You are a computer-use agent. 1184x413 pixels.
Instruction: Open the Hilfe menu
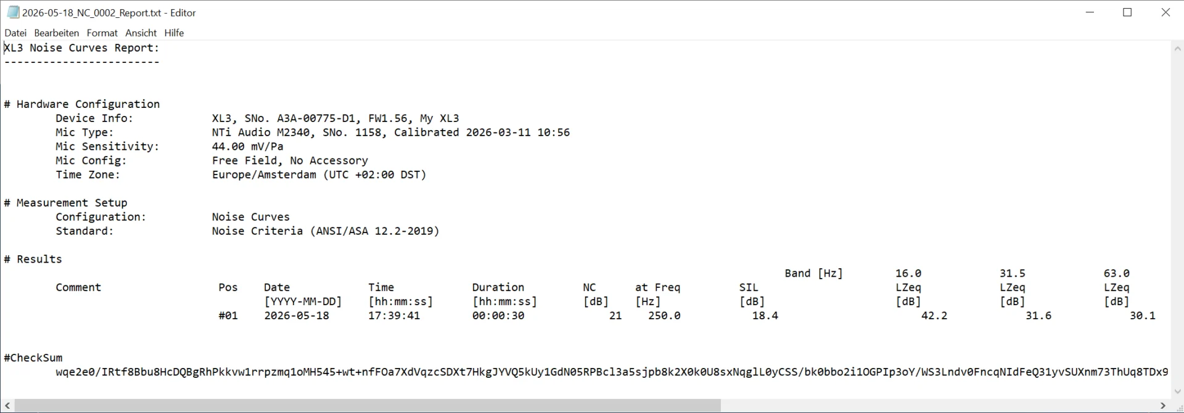tap(174, 33)
